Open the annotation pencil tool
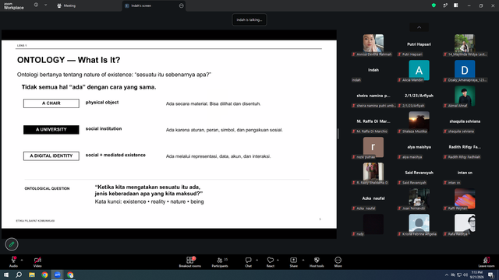 pyautogui.click(x=12, y=244)
